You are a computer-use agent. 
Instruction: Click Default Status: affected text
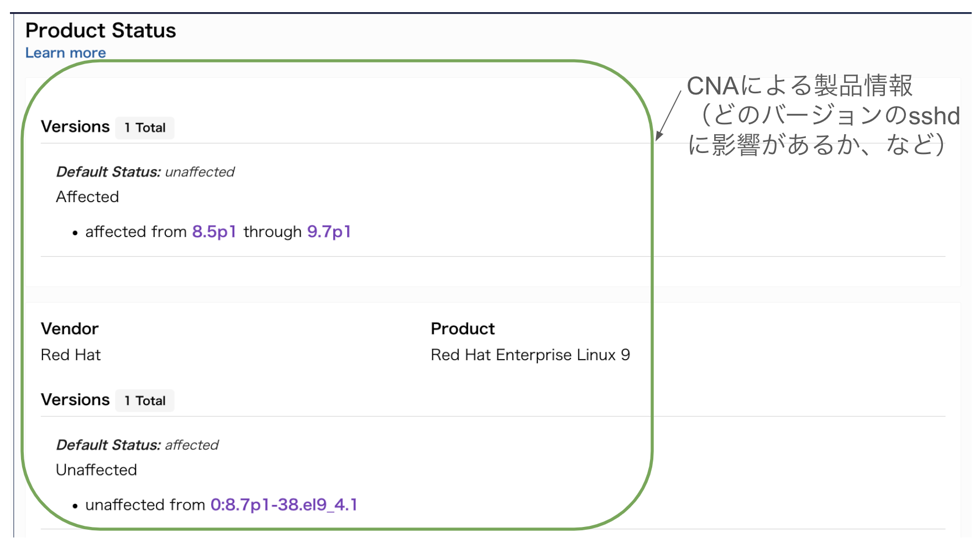coord(138,445)
